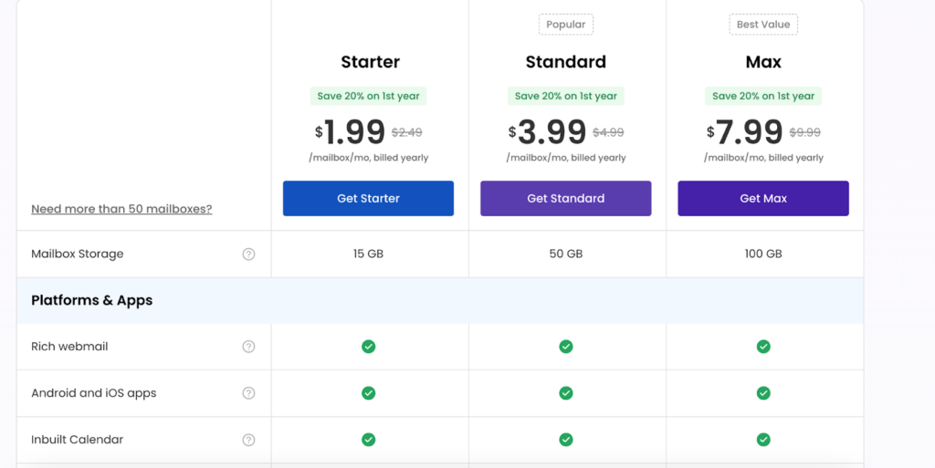Click Starter plan Rich webmail checkmark

pos(368,347)
